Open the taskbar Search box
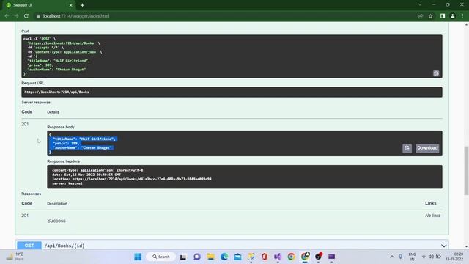 tap(161, 257)
